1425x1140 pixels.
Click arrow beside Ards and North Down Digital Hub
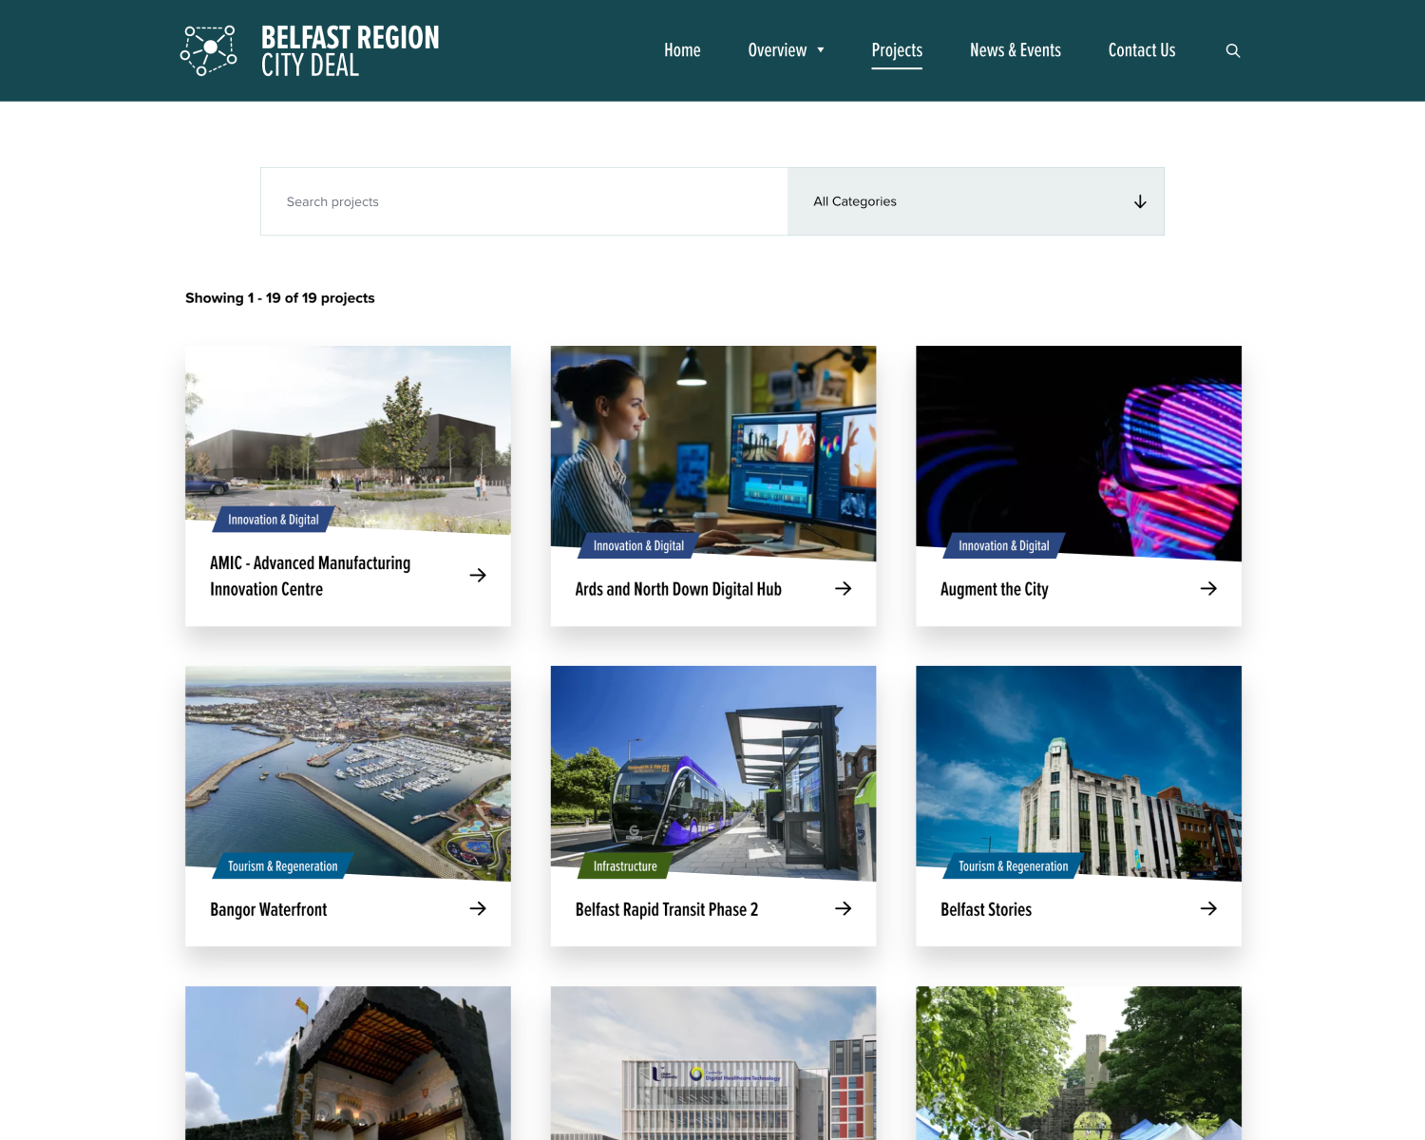click(843, 589)
